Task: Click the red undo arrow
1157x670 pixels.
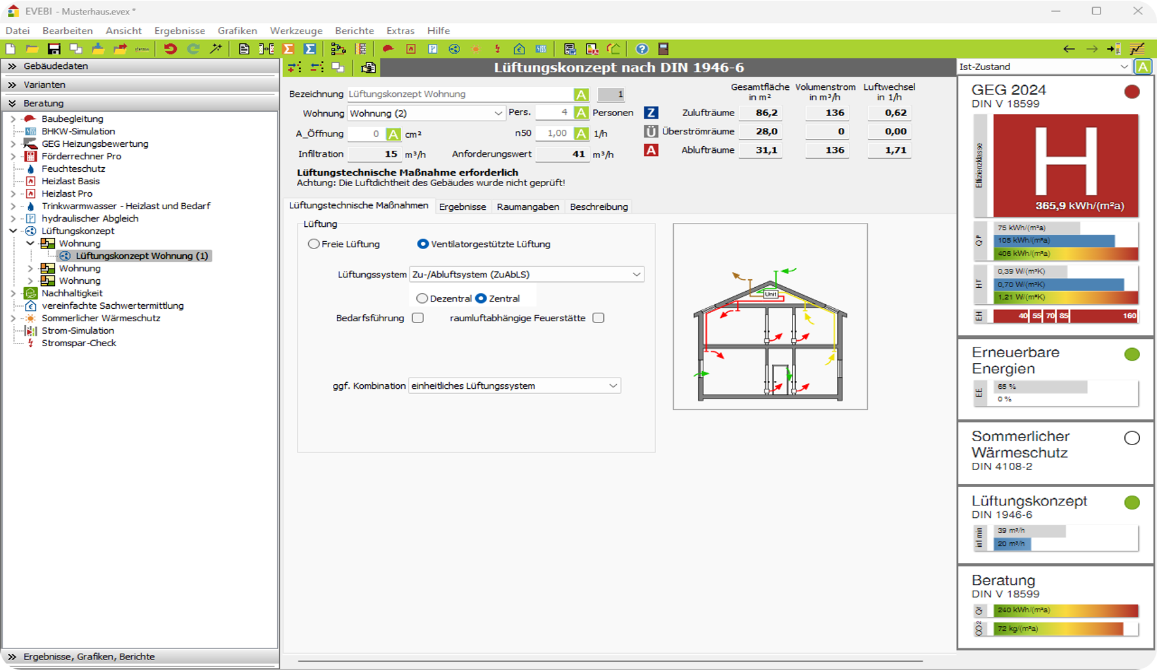Action: [x=170, y=49]
